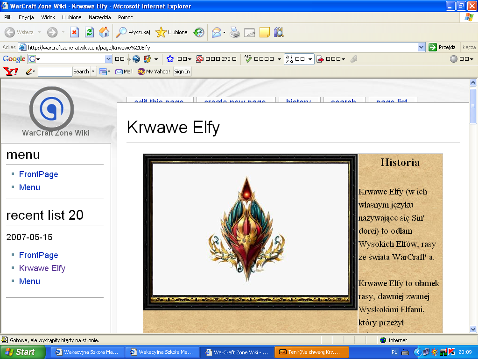
Task: Click the Google toolbar highlighter icon
Action: coord(354,59)
